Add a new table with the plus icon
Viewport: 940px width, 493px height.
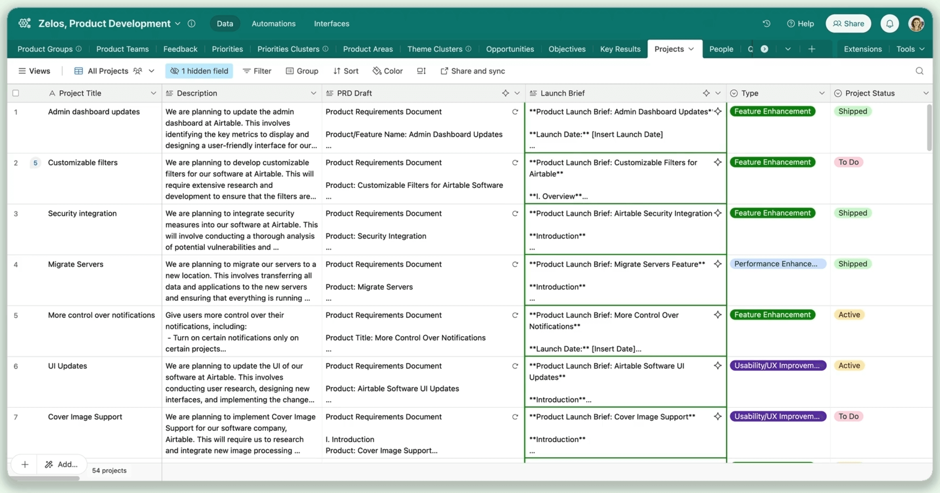tap(812, 49)
